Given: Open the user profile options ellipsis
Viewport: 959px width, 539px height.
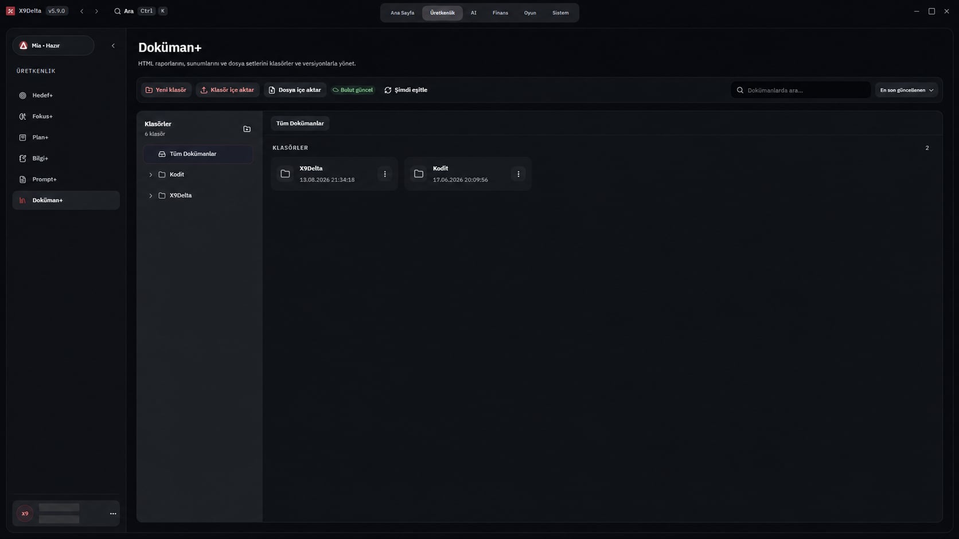Looking at the screenshot, I should tap(113, 514).
